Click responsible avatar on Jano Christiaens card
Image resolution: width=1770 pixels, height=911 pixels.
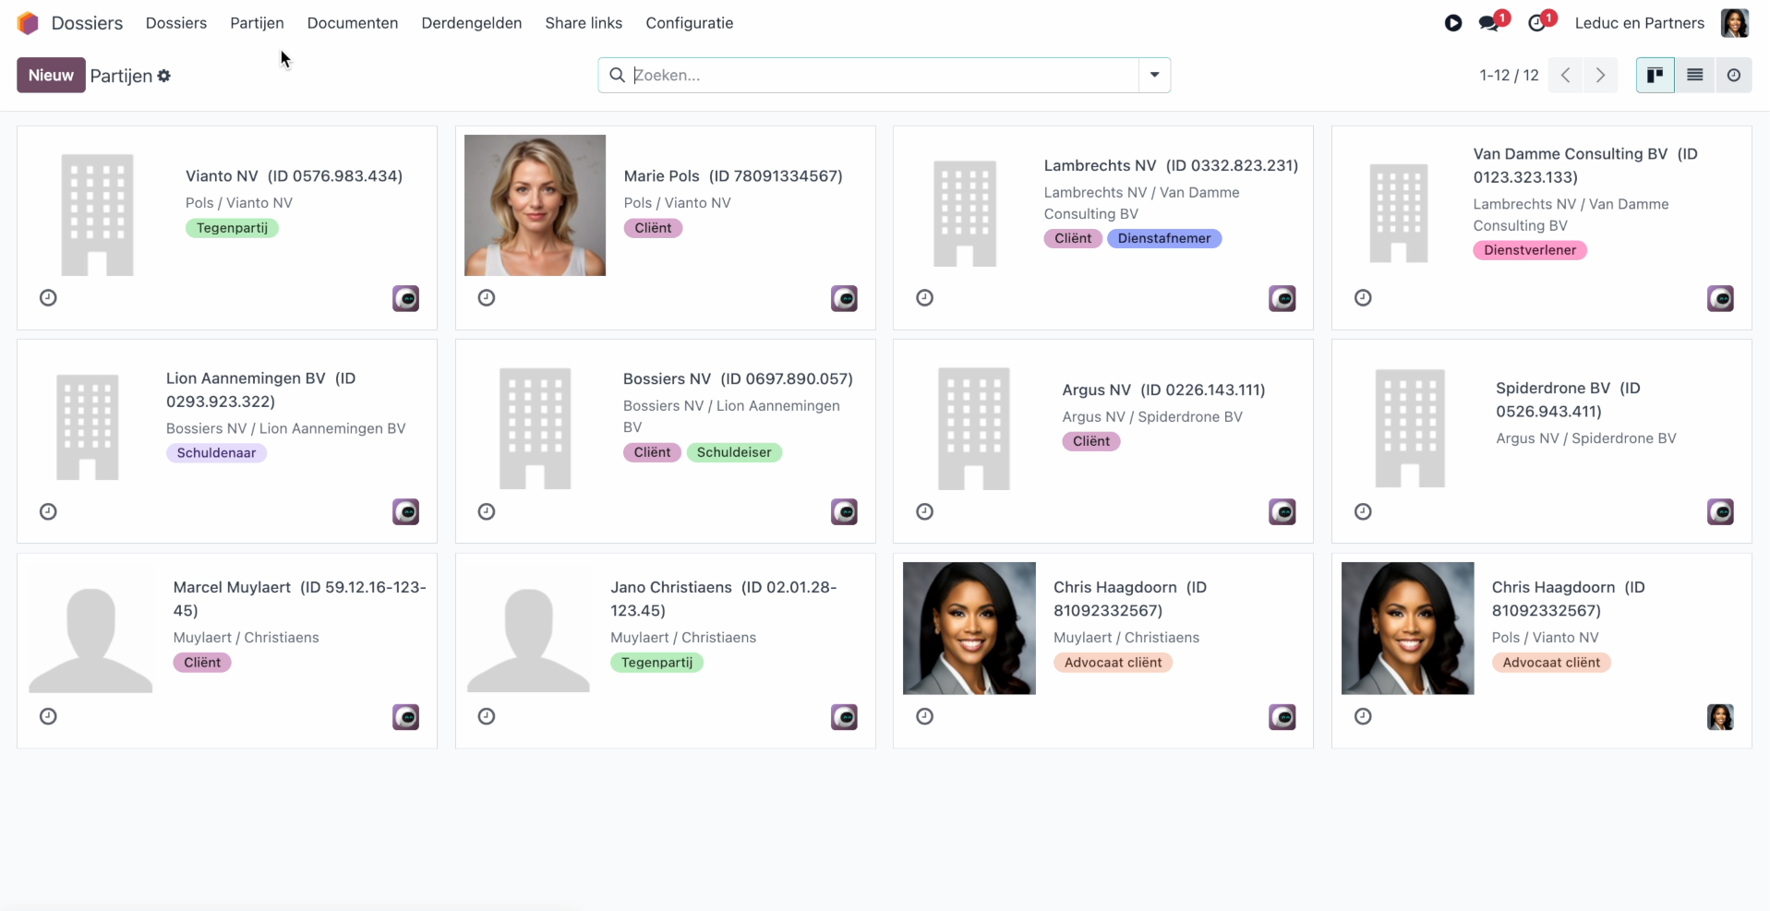844,717
